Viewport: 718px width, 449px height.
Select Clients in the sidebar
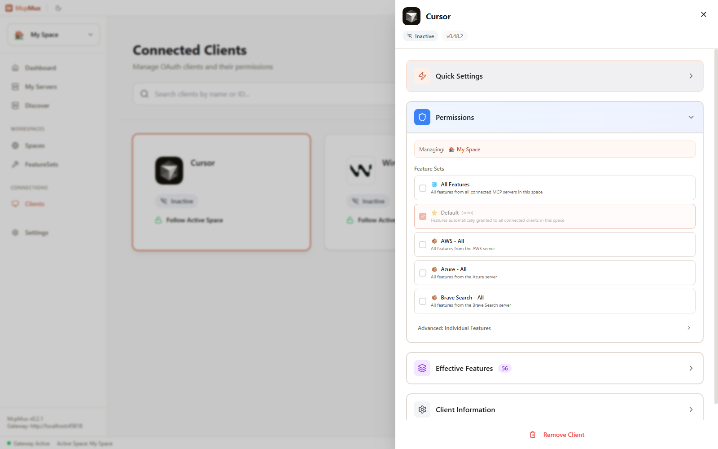pos(35,203)
